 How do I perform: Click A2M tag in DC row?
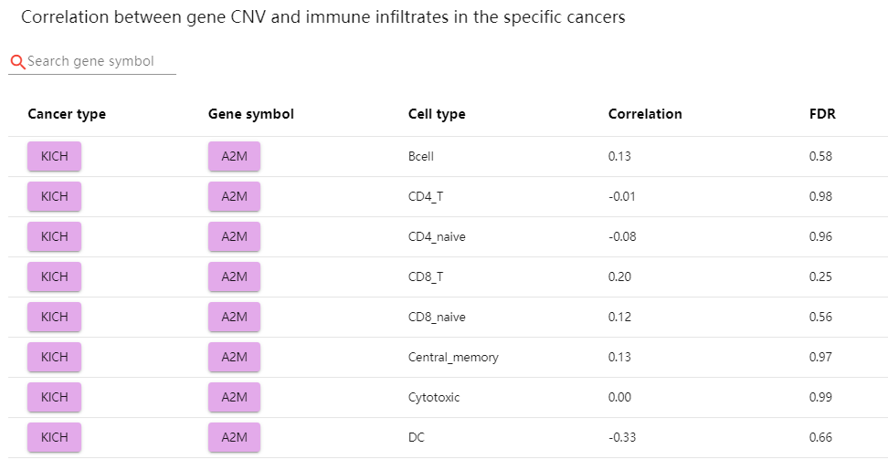click(x=235, y=437)
